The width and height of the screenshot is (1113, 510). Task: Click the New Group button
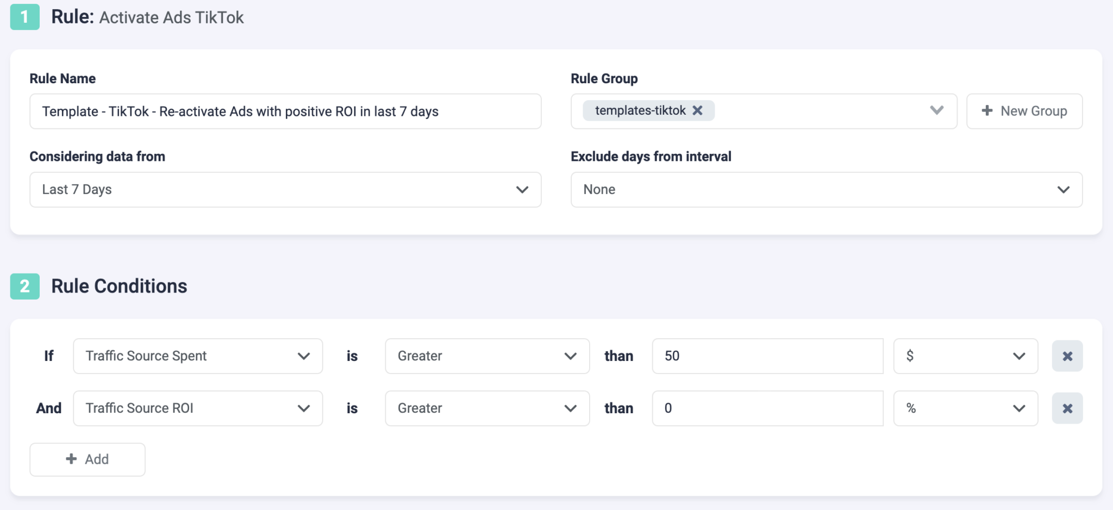1024,110
